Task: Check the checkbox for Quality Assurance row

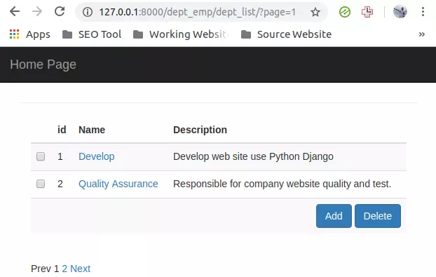Action: point(41,184)
